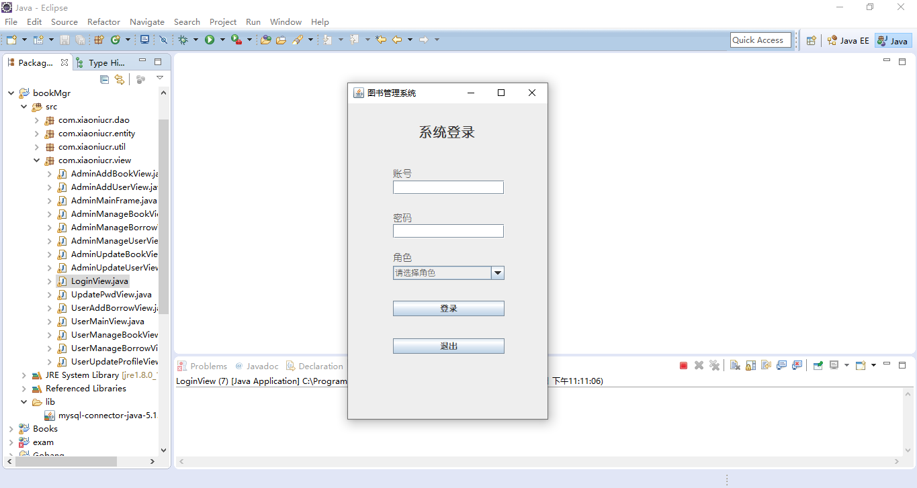Click the Clear Console icon

click(735, 365)
